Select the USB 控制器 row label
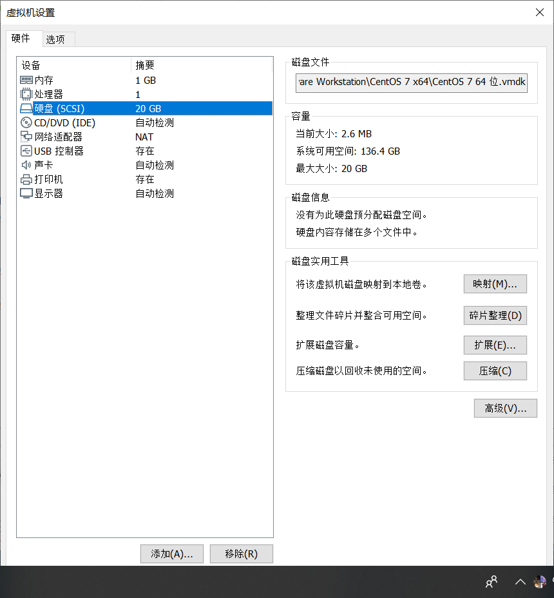Image resolution: width=554 pixels, height=598 pixels. tap(59, 151)
